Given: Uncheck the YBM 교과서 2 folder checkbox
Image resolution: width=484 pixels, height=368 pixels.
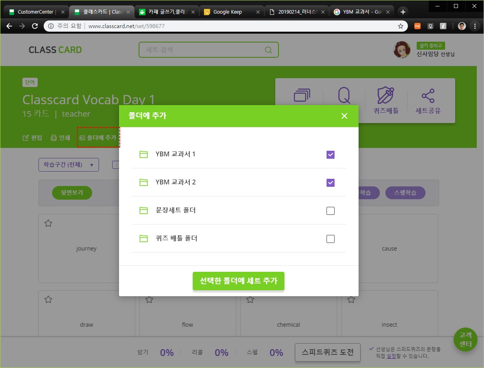Looking at the screenshot, I should [331, 183].
